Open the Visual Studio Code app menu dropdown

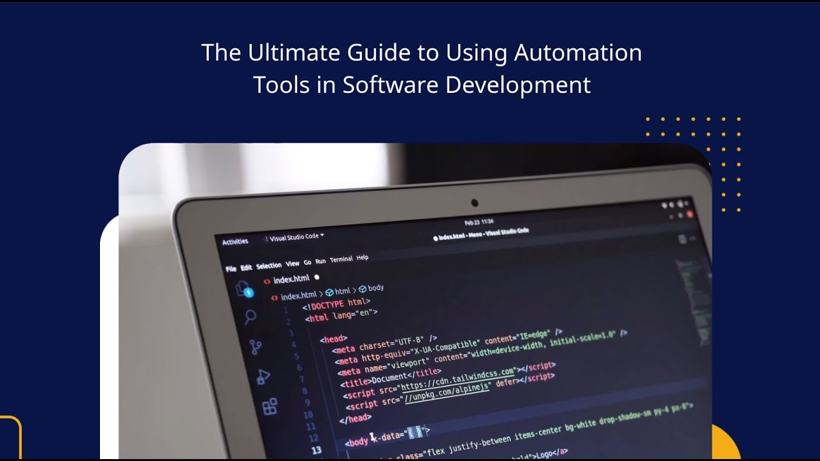(x=297, y=237)
